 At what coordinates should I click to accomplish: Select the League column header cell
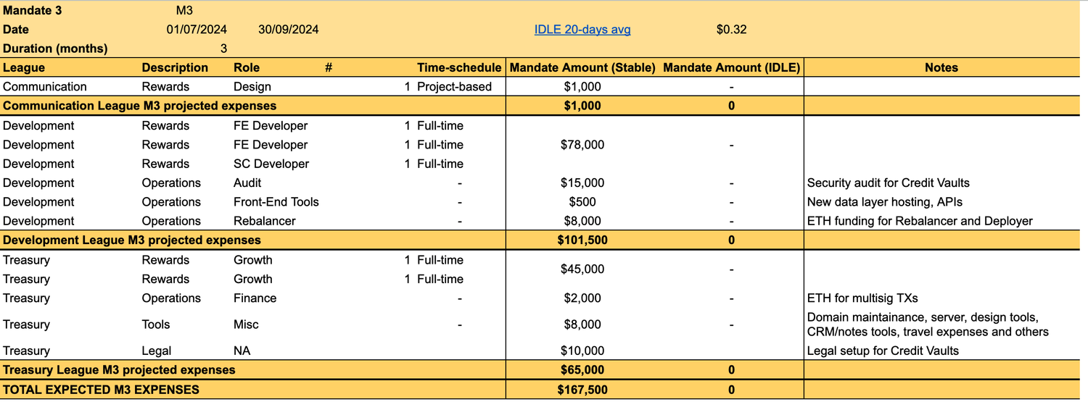(x=24, y=67)
